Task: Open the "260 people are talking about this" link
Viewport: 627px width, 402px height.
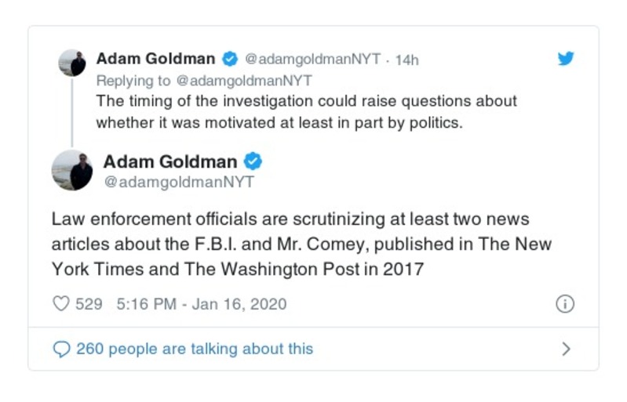Action: click(x=194, y=349)
